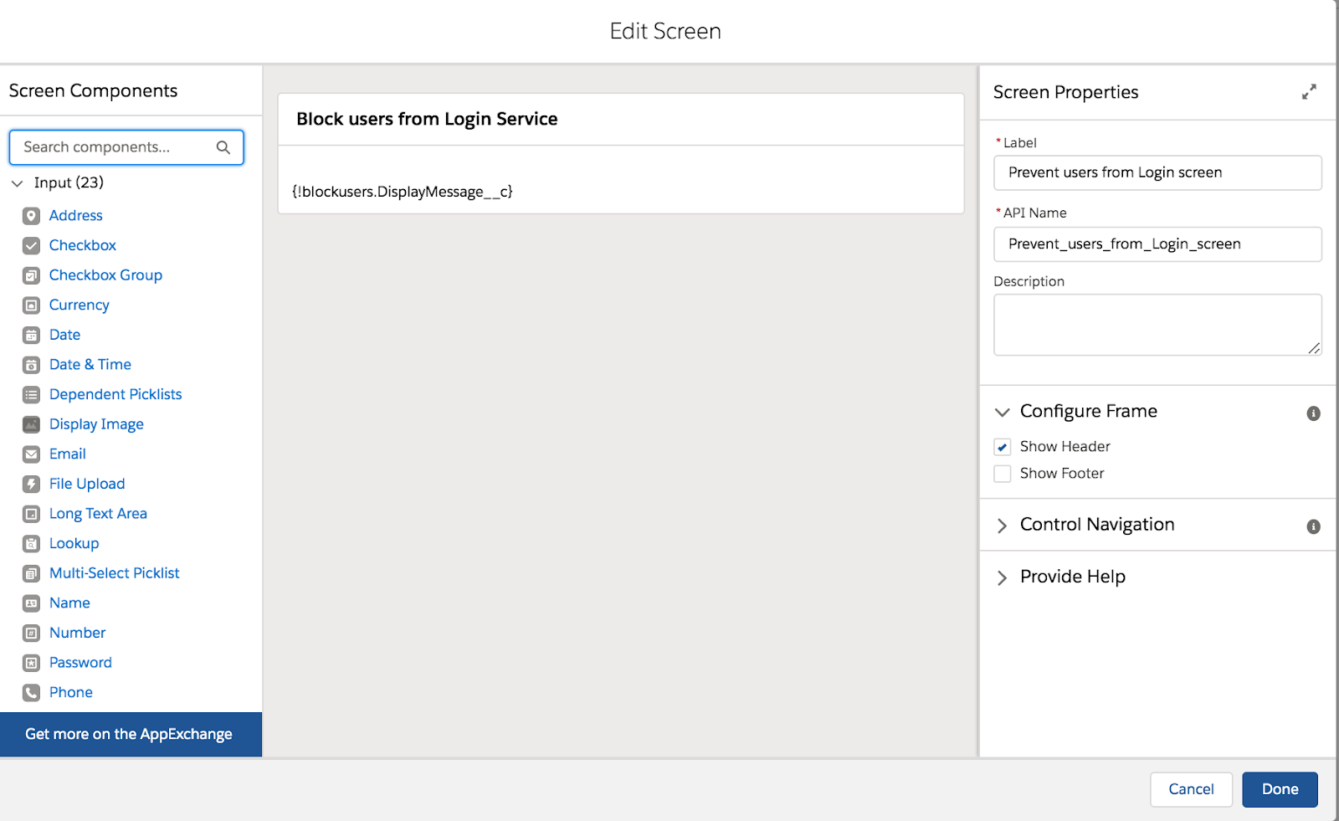Click the Address component icon
The height and width of the screenshot is (821, 1339).
coord(31,216)
